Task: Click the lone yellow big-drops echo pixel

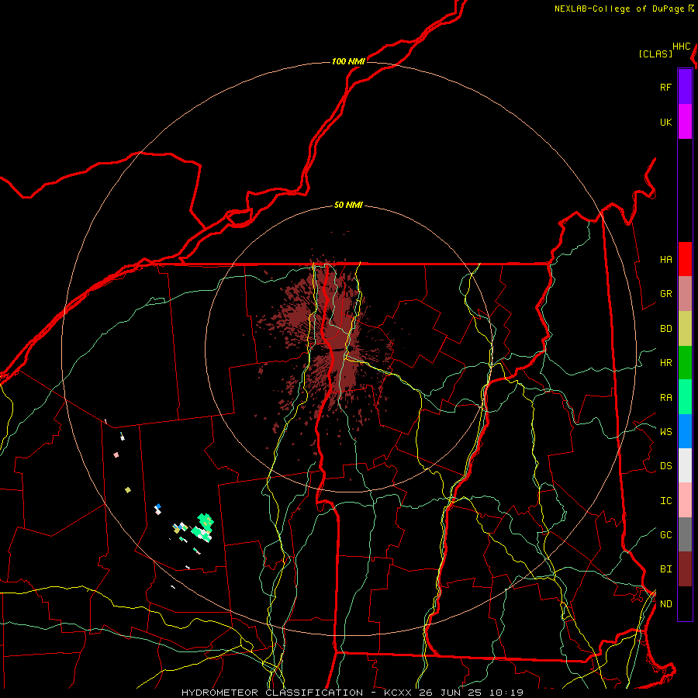Action: coord(128,489)
